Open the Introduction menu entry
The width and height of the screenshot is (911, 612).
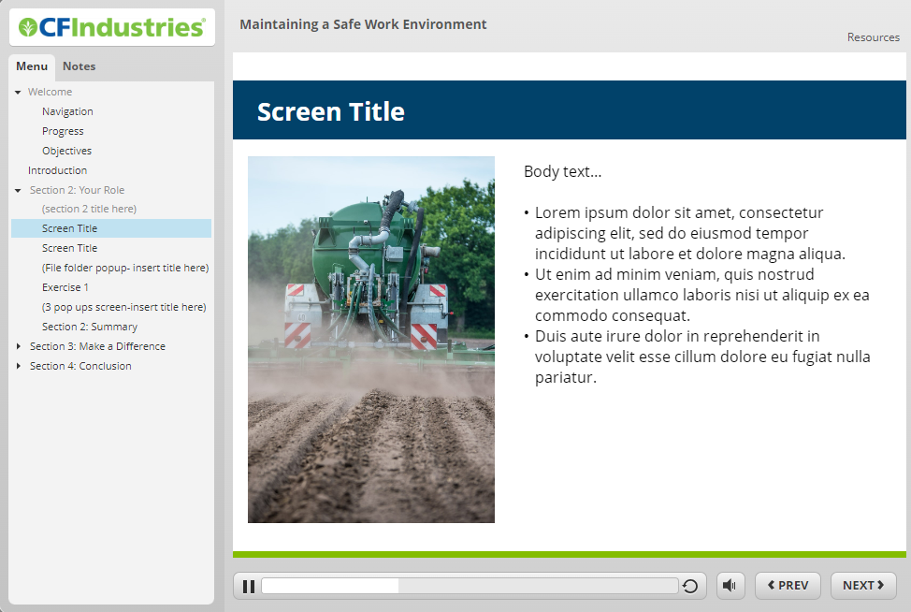tap(57, 171)
